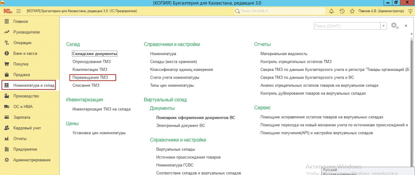Focus the Поиск (Ctrl+F) menu field
This screenshot has height=175, width=415.
[x=347, y=26]
